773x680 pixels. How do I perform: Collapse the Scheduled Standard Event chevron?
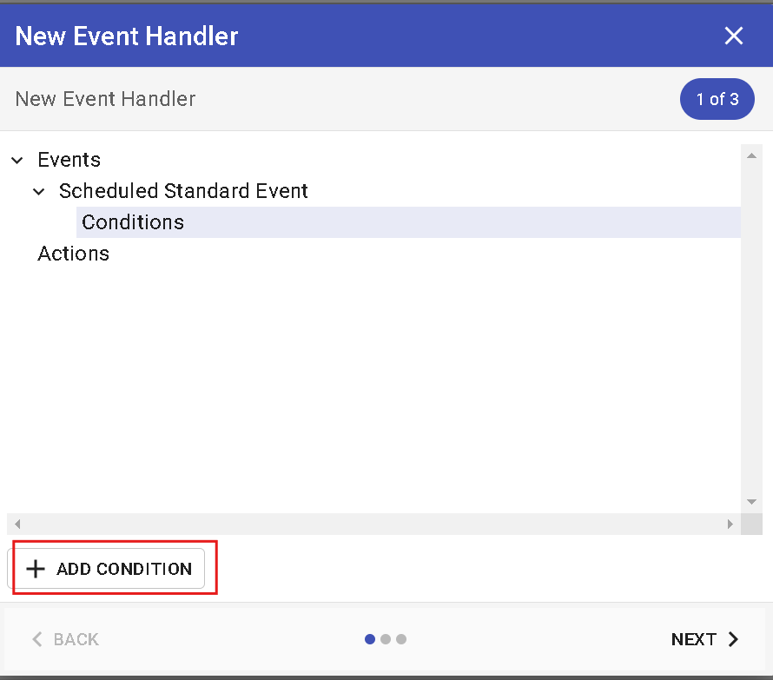(39, 192)
